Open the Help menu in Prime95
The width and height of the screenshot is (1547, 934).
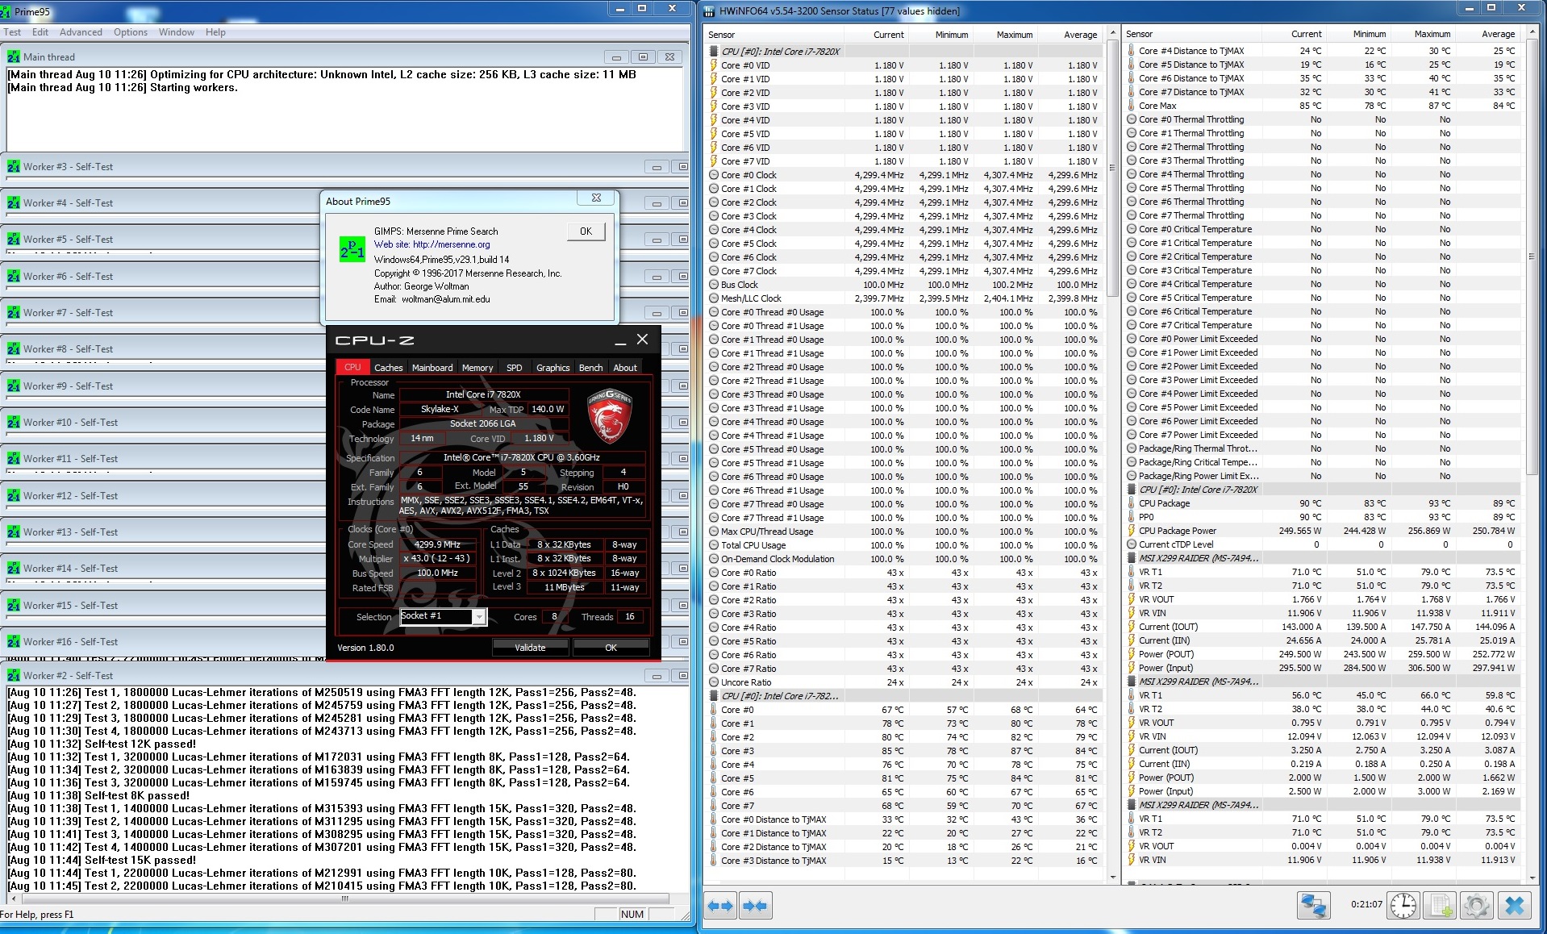point(215,32)
